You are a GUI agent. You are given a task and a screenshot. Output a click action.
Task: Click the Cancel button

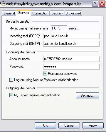tap(69, 125)
